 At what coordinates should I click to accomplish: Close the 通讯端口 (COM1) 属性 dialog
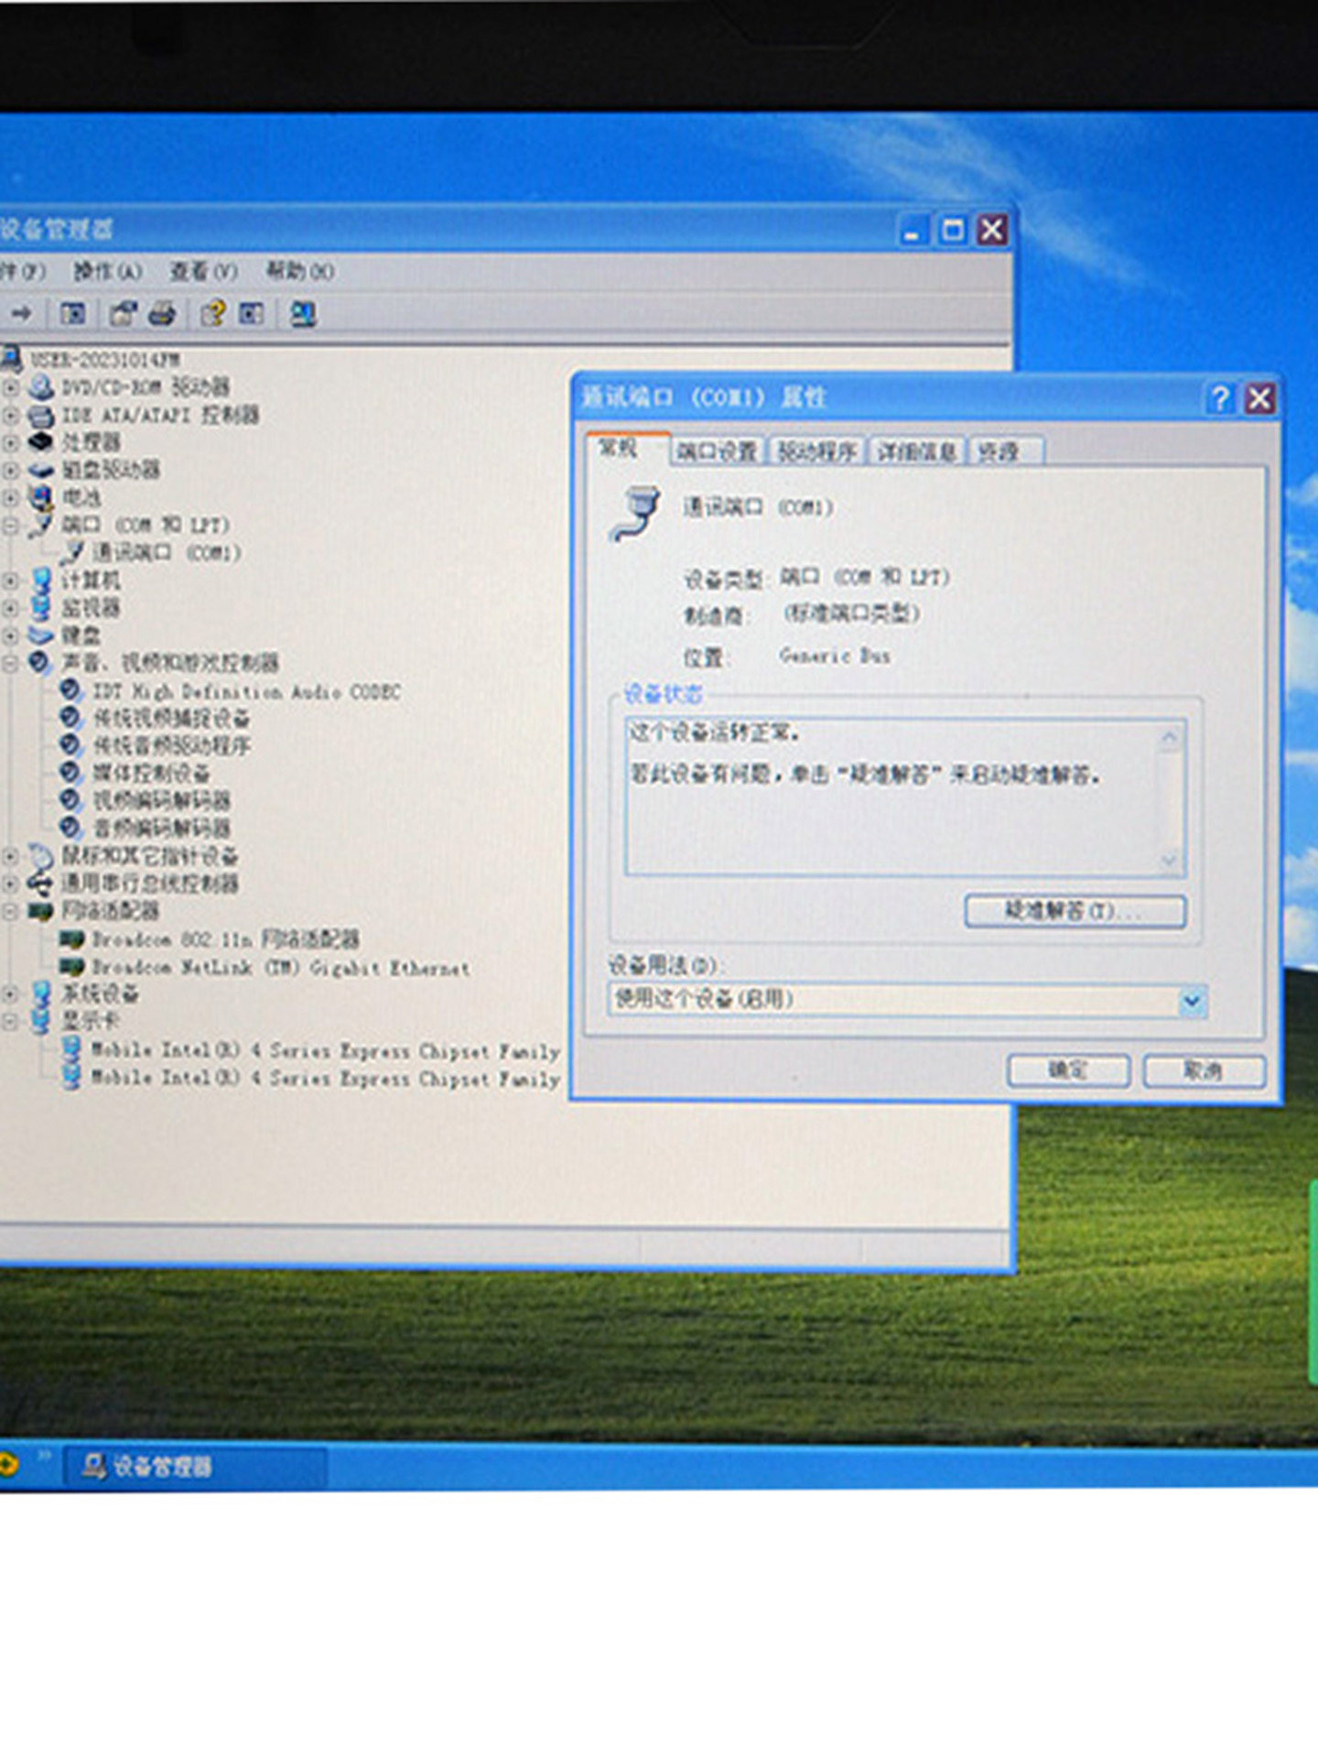pyautogui.click(x=1260, y=398)
